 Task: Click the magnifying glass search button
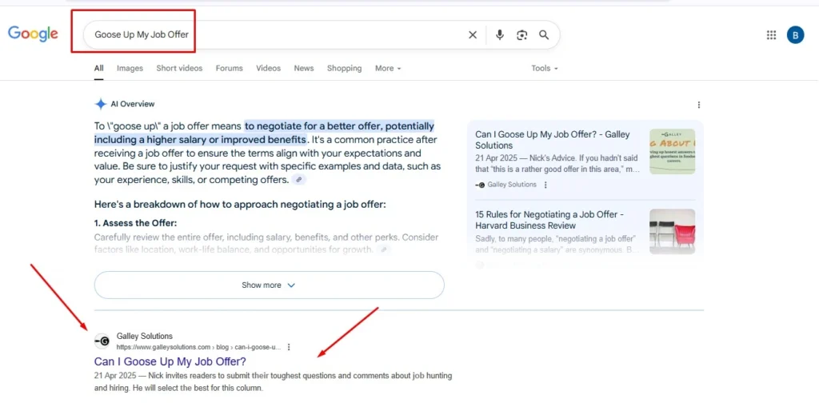pos(544,35)
